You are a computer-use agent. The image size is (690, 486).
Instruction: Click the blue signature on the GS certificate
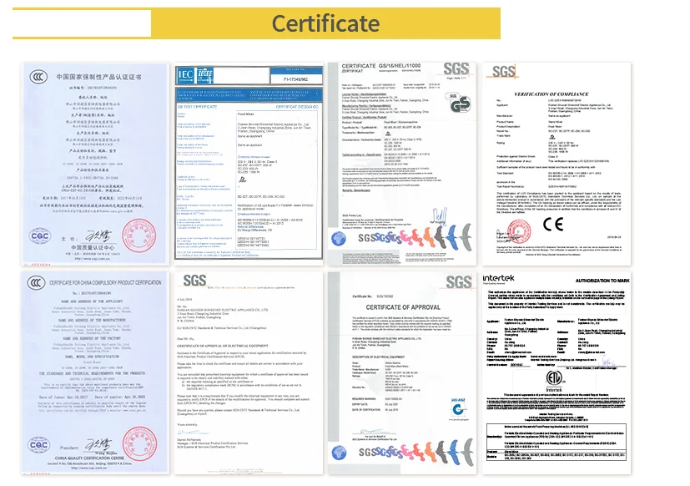coord(439,215)
